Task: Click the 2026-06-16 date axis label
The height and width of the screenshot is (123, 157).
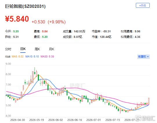Action: click(75, 120)
